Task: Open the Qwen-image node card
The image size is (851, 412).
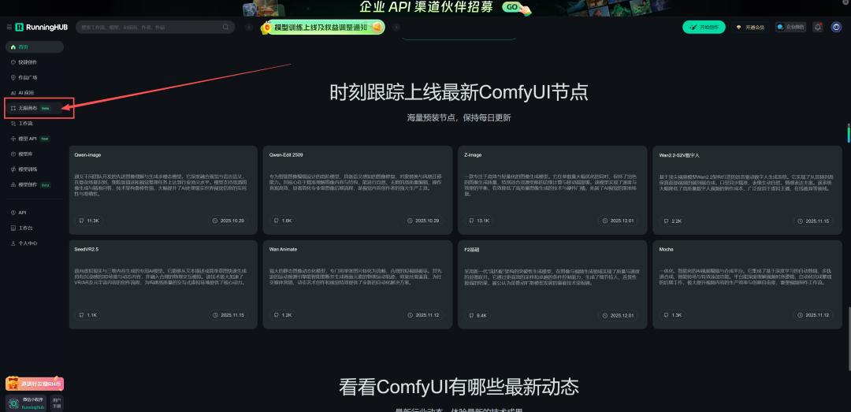Action: coord(163,190)
